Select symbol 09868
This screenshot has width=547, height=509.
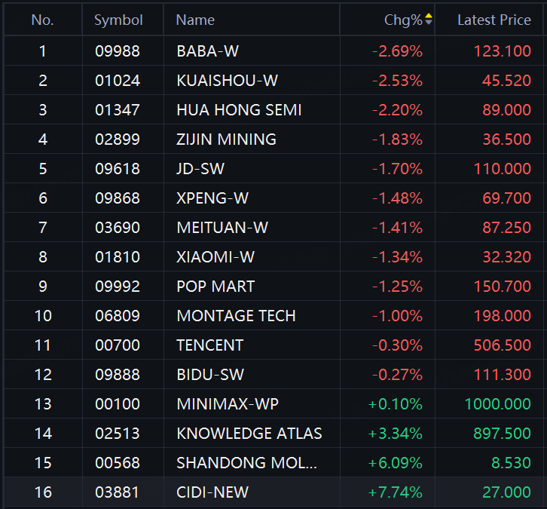118,198
